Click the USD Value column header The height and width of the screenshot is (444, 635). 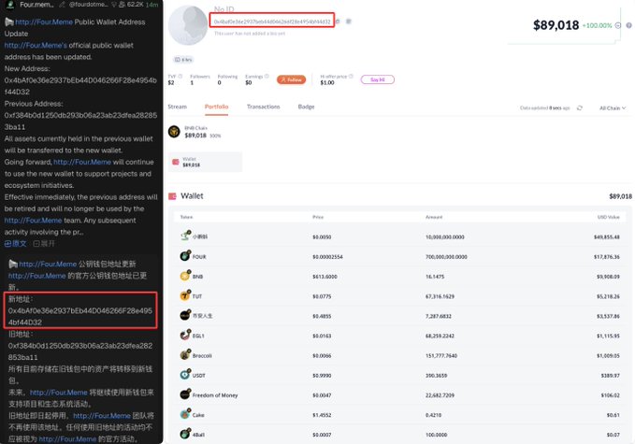[x=608, y=217]
